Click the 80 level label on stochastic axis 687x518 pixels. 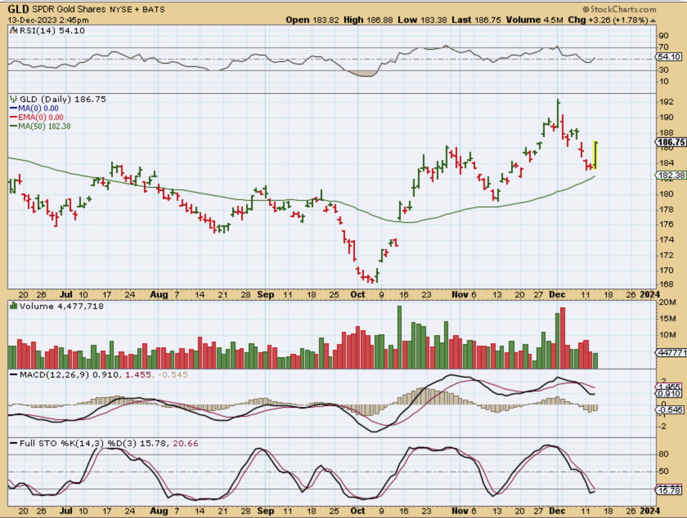click(664, 454)
